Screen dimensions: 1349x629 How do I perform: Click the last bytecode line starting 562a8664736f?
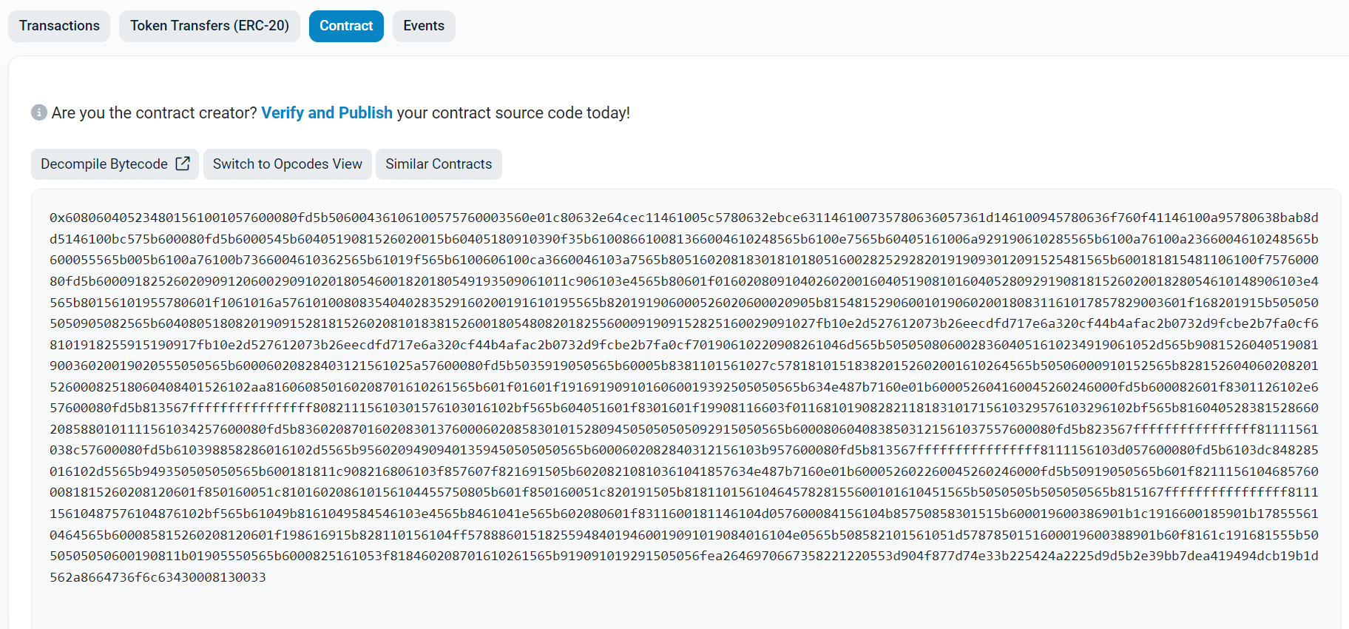pyautogui.click(x=158, y=577)
